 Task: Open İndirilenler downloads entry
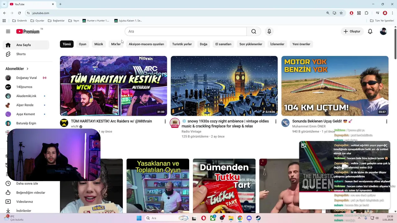(x=26, y=211)
